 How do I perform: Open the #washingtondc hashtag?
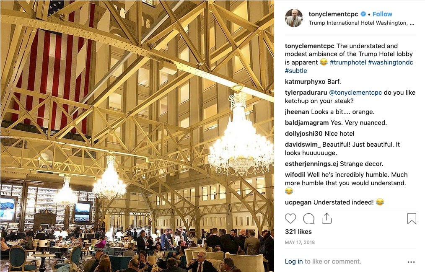(x=390, y=62)
